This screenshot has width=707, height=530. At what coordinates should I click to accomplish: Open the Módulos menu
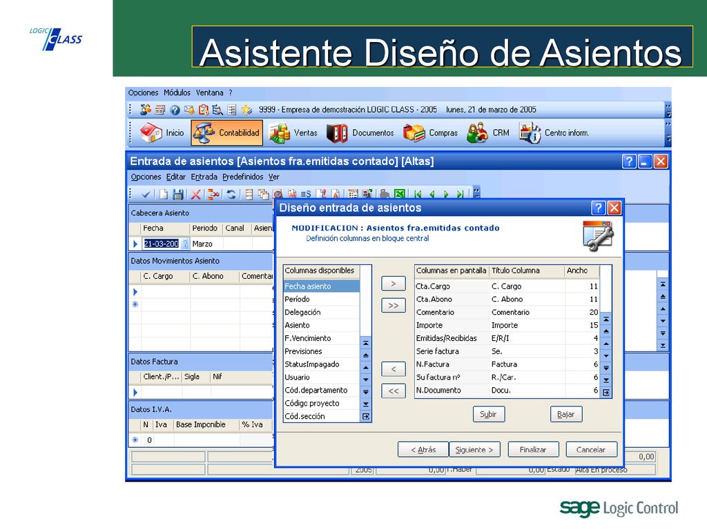[x=177, y=92]
